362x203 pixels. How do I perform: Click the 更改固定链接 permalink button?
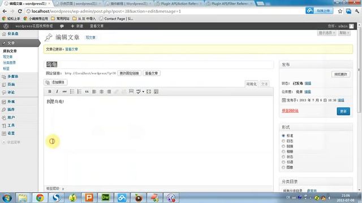click(x=130, y=73)
